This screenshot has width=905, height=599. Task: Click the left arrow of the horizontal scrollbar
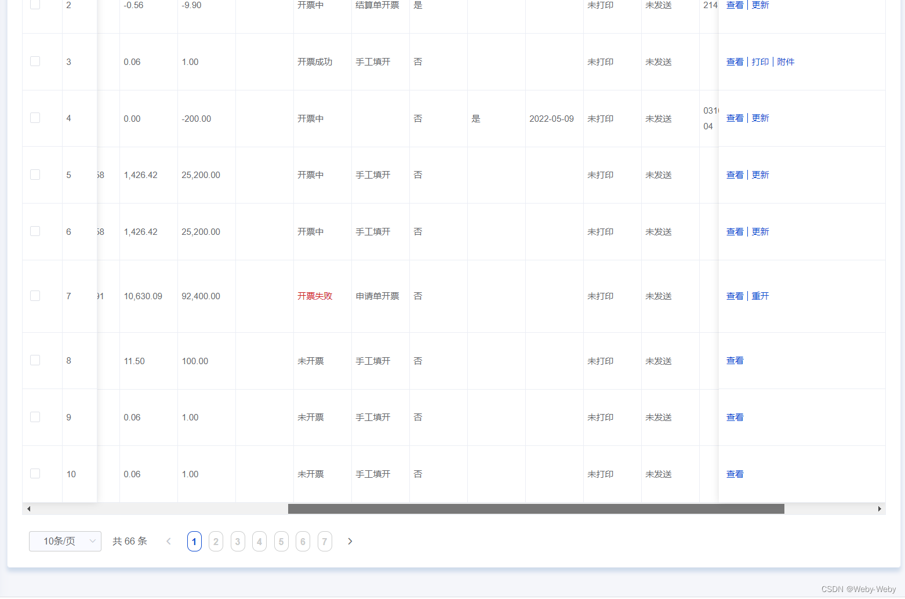[x=28, y=509]
